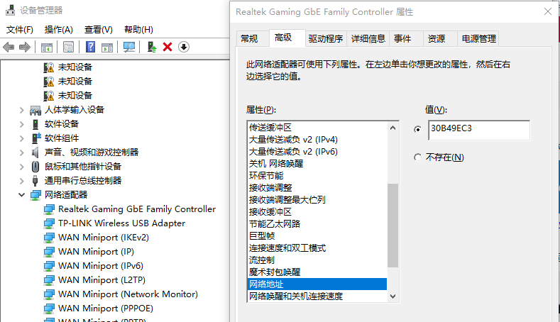
Task: Select 连接速度和双工模式 property
Action: click(287, 248)
